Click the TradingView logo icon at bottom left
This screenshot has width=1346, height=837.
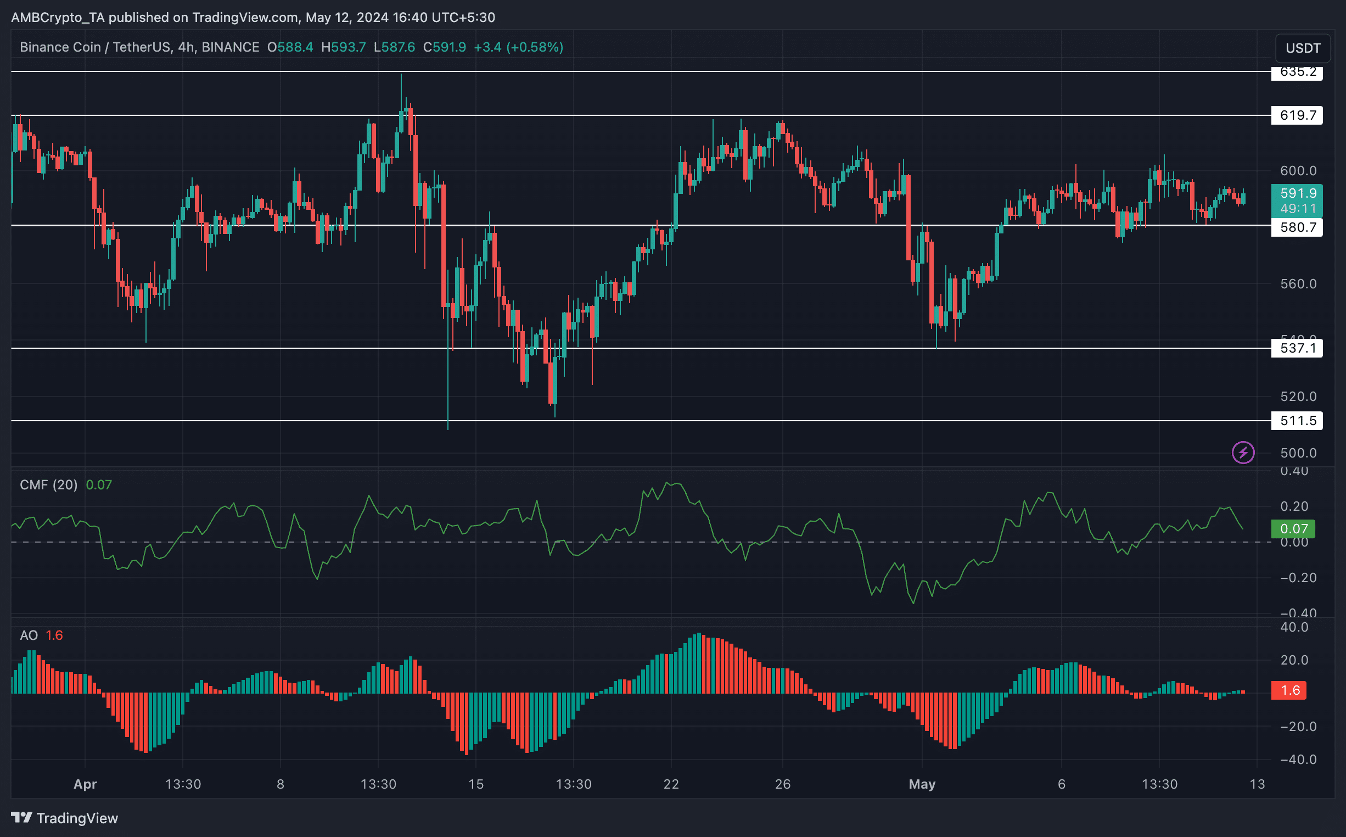21,818
